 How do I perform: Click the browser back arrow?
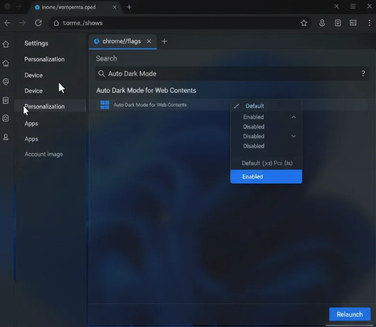pyautogui.click(x=7, y=23)
